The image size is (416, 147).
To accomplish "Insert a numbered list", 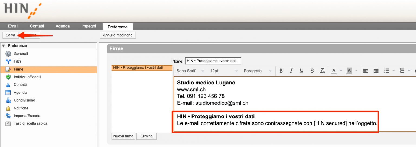I will tap(402, 71).
